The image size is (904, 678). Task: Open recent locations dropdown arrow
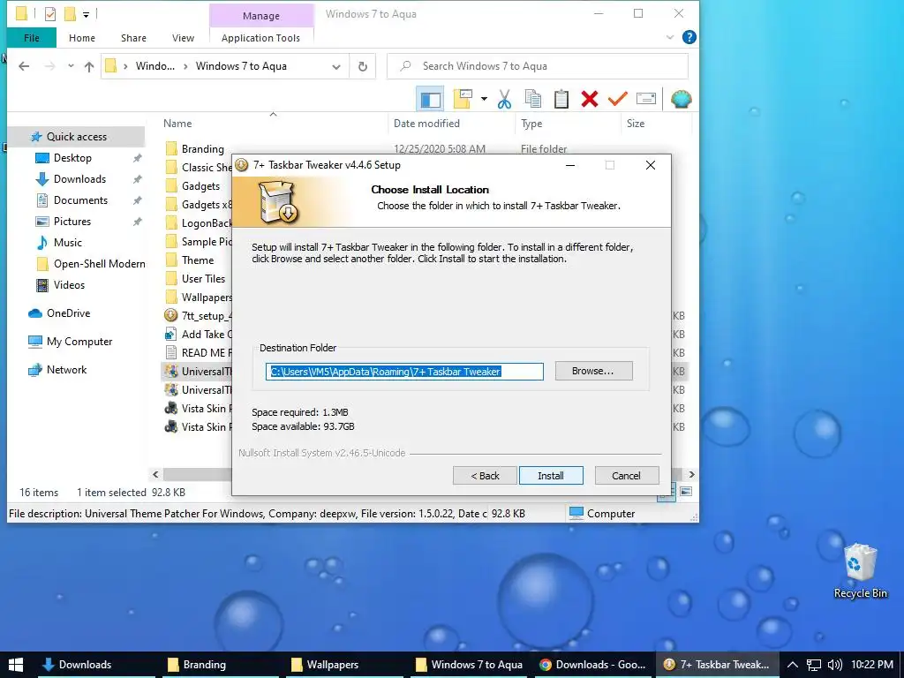coord(71,65)
